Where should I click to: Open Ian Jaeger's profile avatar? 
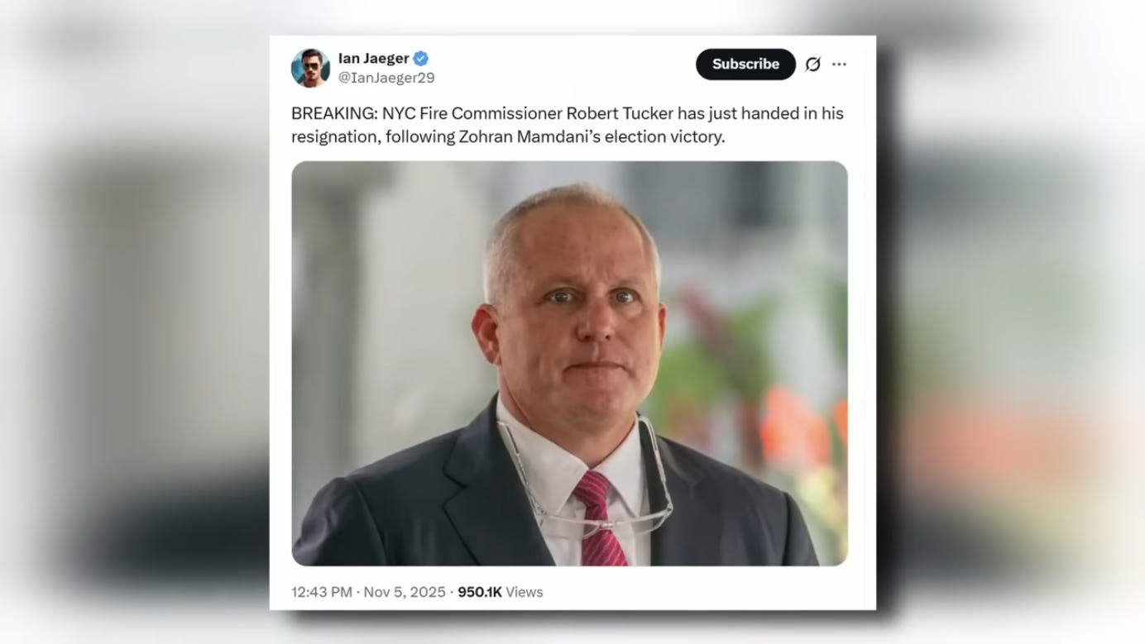pos(310,68)
